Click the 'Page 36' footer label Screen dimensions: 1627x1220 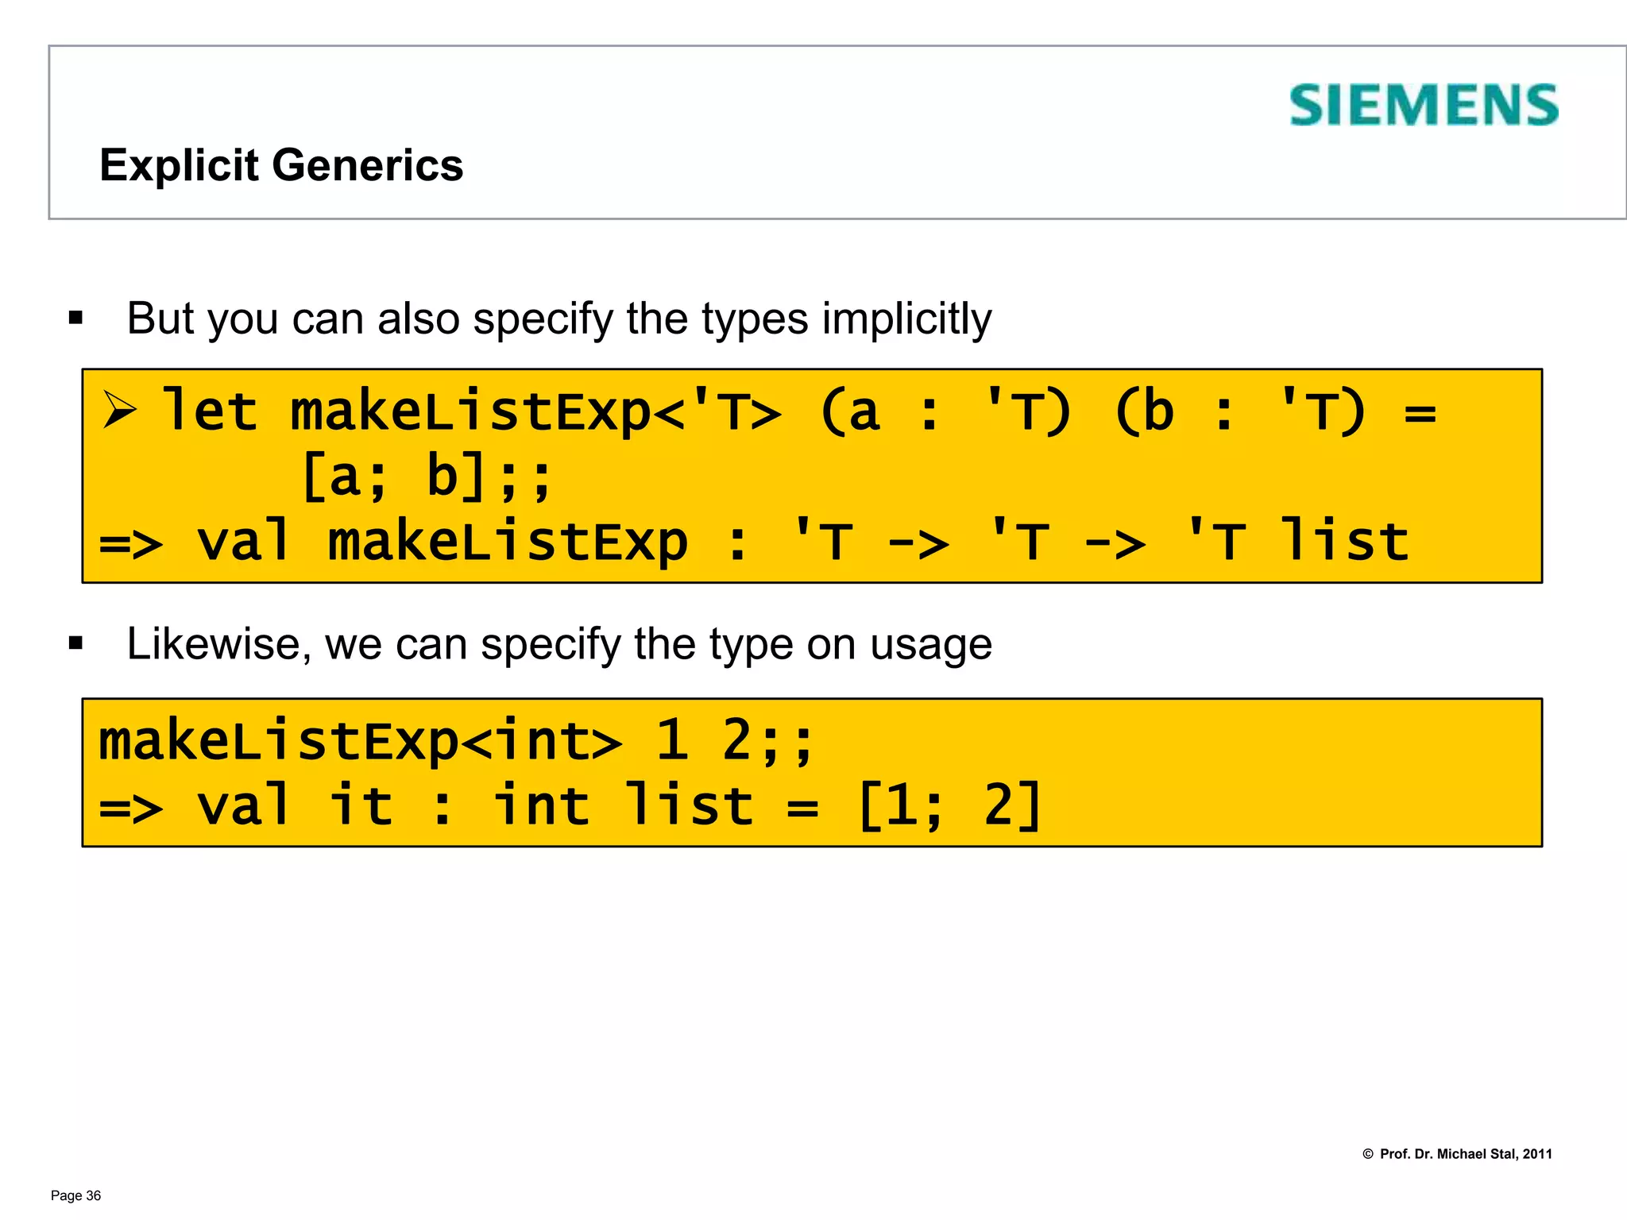75,1195
